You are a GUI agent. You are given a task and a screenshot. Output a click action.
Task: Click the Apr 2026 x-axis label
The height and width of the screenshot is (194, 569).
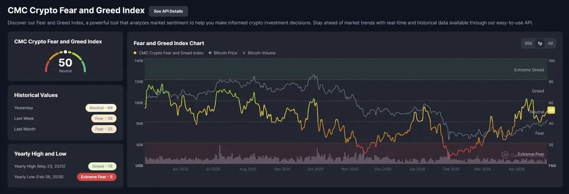[x=516, y=169]
